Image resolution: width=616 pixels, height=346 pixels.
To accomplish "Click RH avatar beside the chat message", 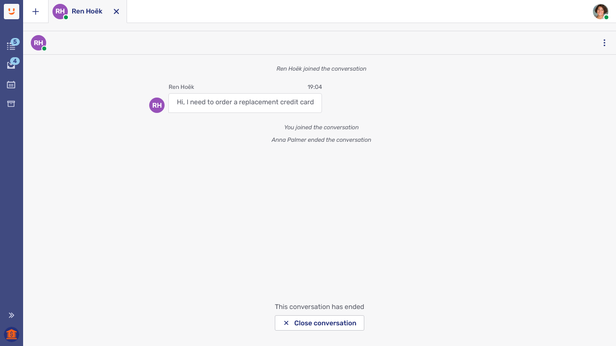I will (157, 105).
